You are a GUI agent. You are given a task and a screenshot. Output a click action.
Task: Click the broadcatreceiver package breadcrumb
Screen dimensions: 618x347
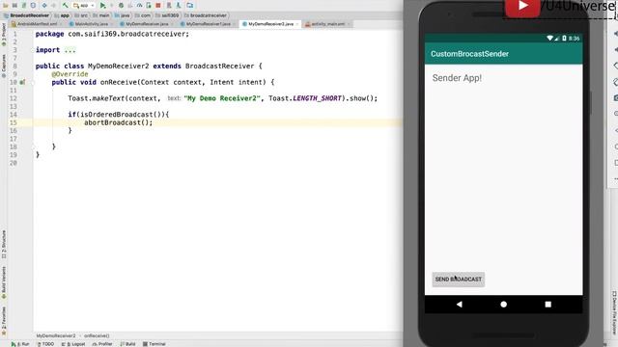pyautogui.click(x=206, y=15)
